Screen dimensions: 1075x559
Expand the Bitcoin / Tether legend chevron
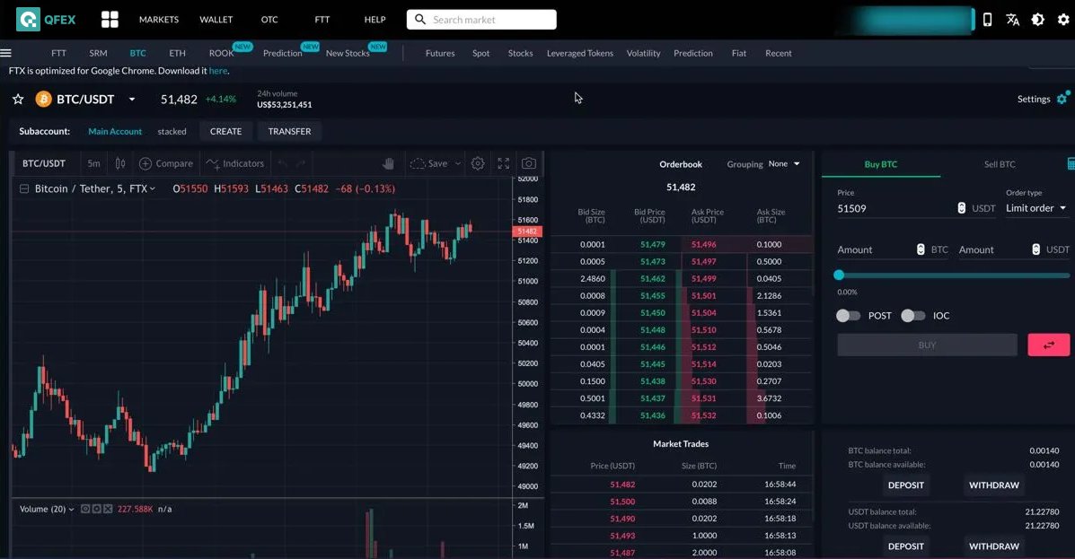152,188
